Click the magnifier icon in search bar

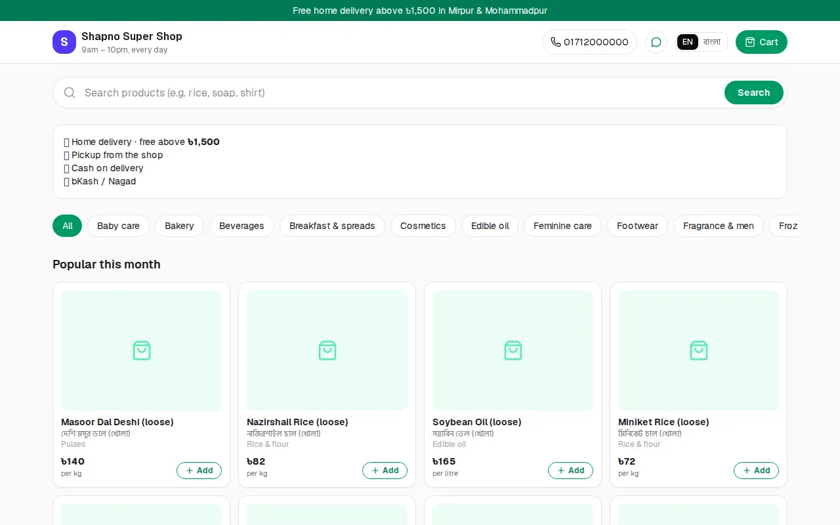(x=70, y=93)
